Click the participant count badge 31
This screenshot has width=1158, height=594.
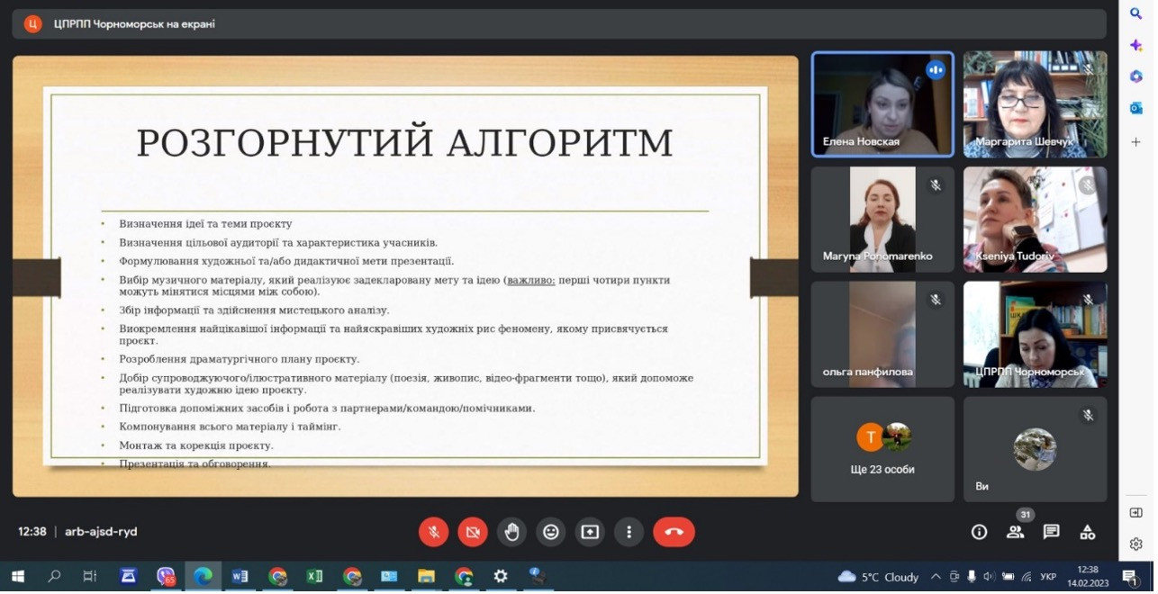pyautogui.click(x=1024, y=515)
